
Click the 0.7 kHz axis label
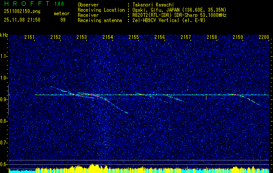point(3,143)
